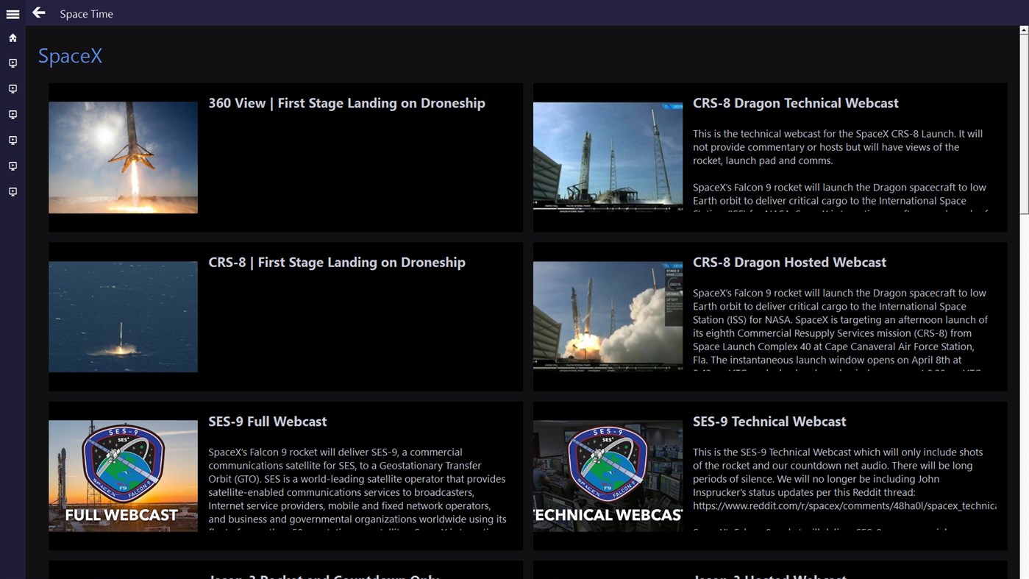Click the scrollbar up arrow
Viewport: 1029px width, 579px height.
(1023, 29)
